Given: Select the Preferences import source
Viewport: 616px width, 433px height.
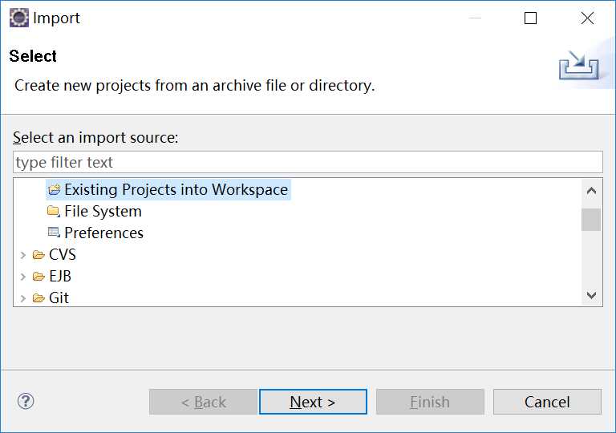Looking at the screenshot, I should pos(103,233).
